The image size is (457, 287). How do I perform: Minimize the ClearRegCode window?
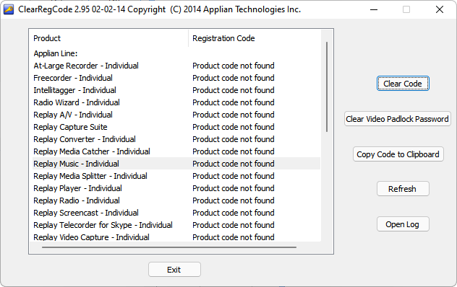pyautogui.click(x=374, y=9)
